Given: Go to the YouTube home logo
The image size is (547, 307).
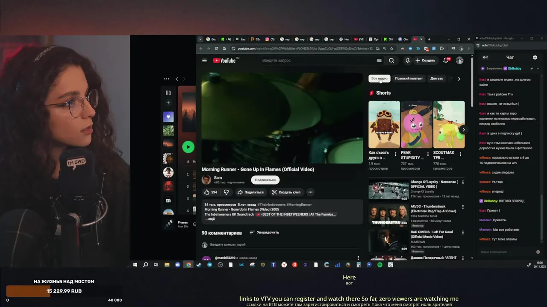Looking at the screenshot, I should (x=224, y=61).
